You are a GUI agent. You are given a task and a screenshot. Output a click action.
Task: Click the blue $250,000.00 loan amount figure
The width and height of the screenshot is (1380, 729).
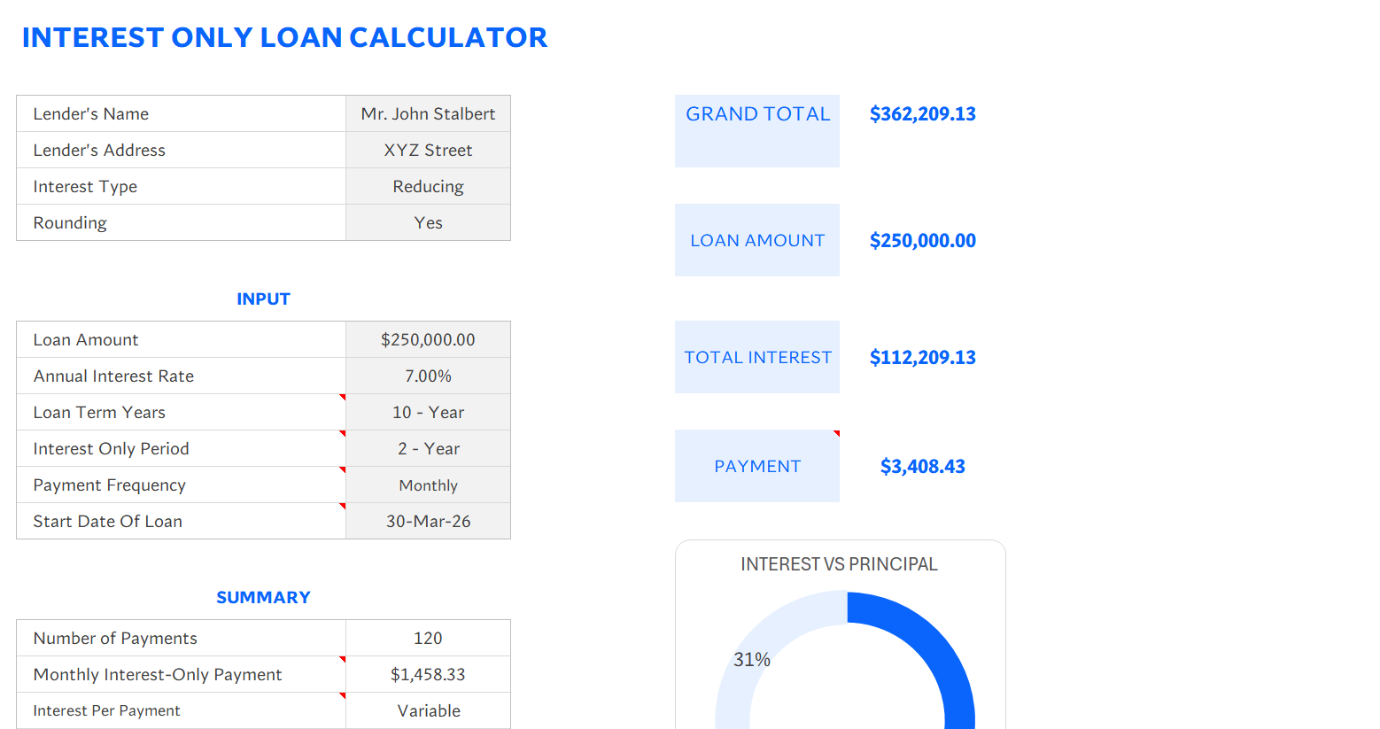922,240
